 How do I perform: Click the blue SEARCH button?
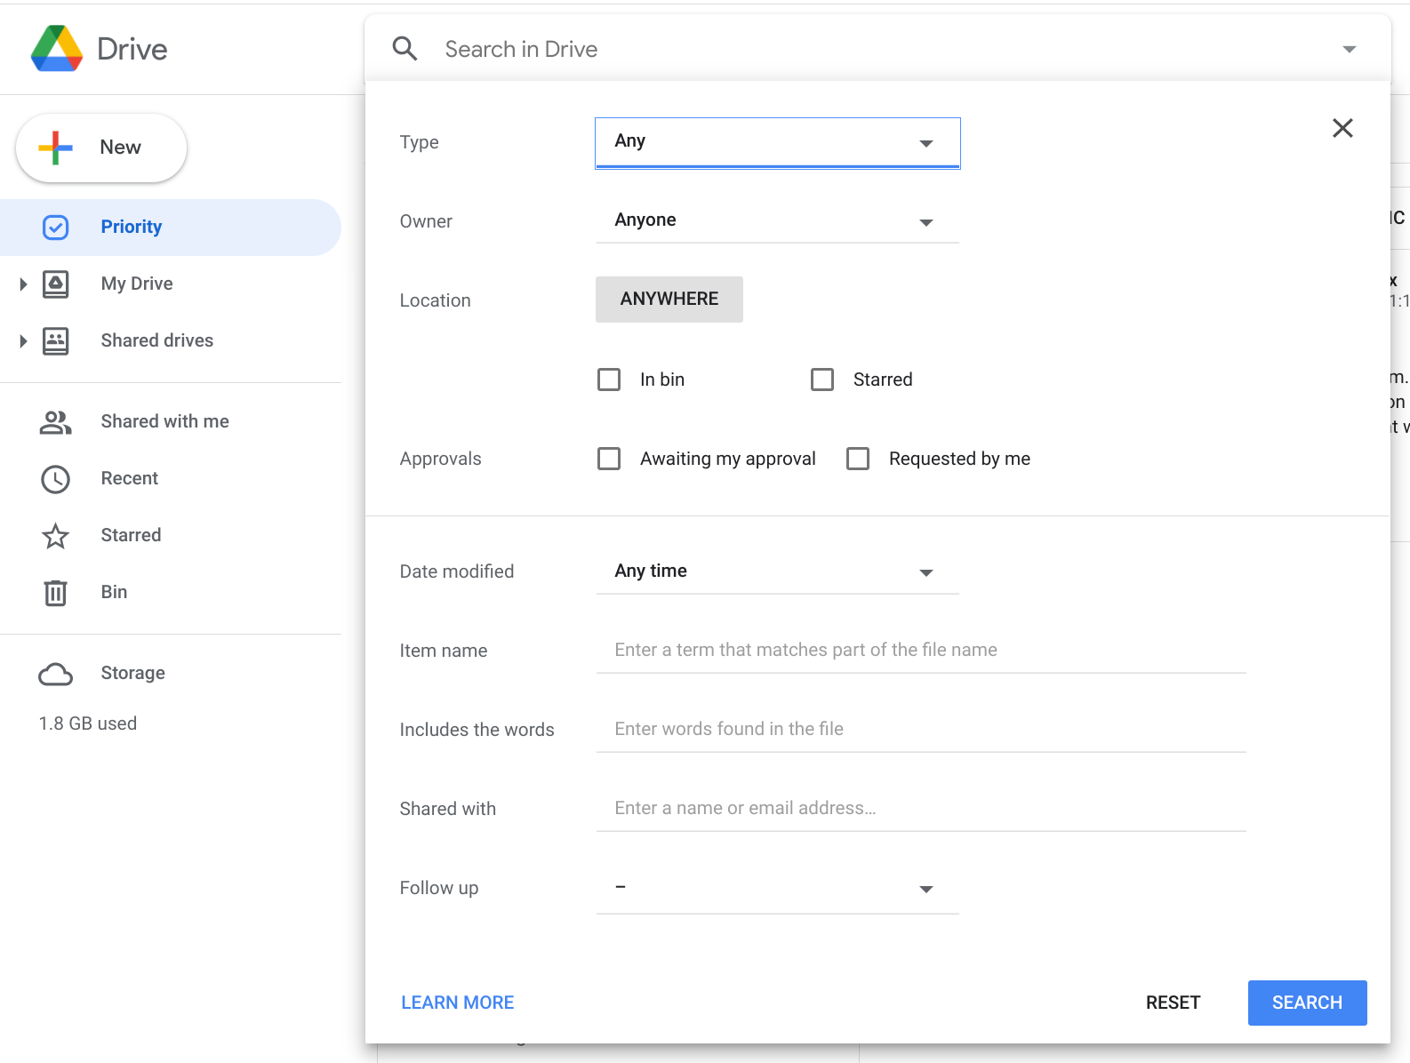(x=1307, y=1003)
